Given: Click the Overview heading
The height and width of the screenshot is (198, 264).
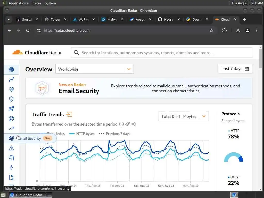Looking at the screenshot, I should pyautogui.click(x=39, y=69).
